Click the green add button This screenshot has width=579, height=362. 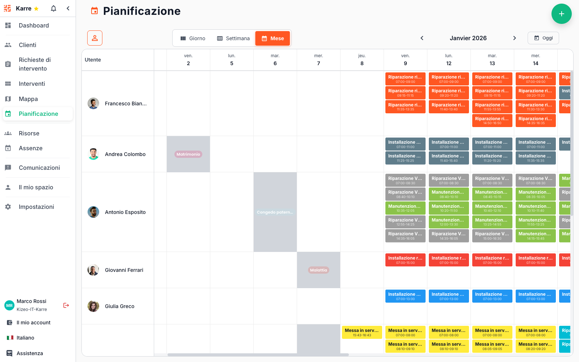[x=561, y=14]
